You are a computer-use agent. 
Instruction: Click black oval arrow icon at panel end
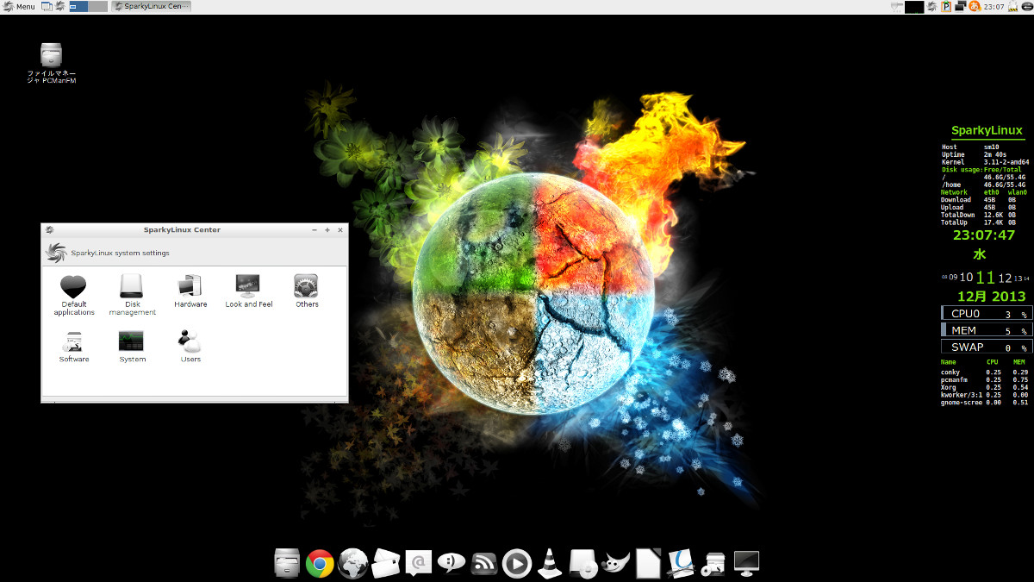coord(1027,6)
